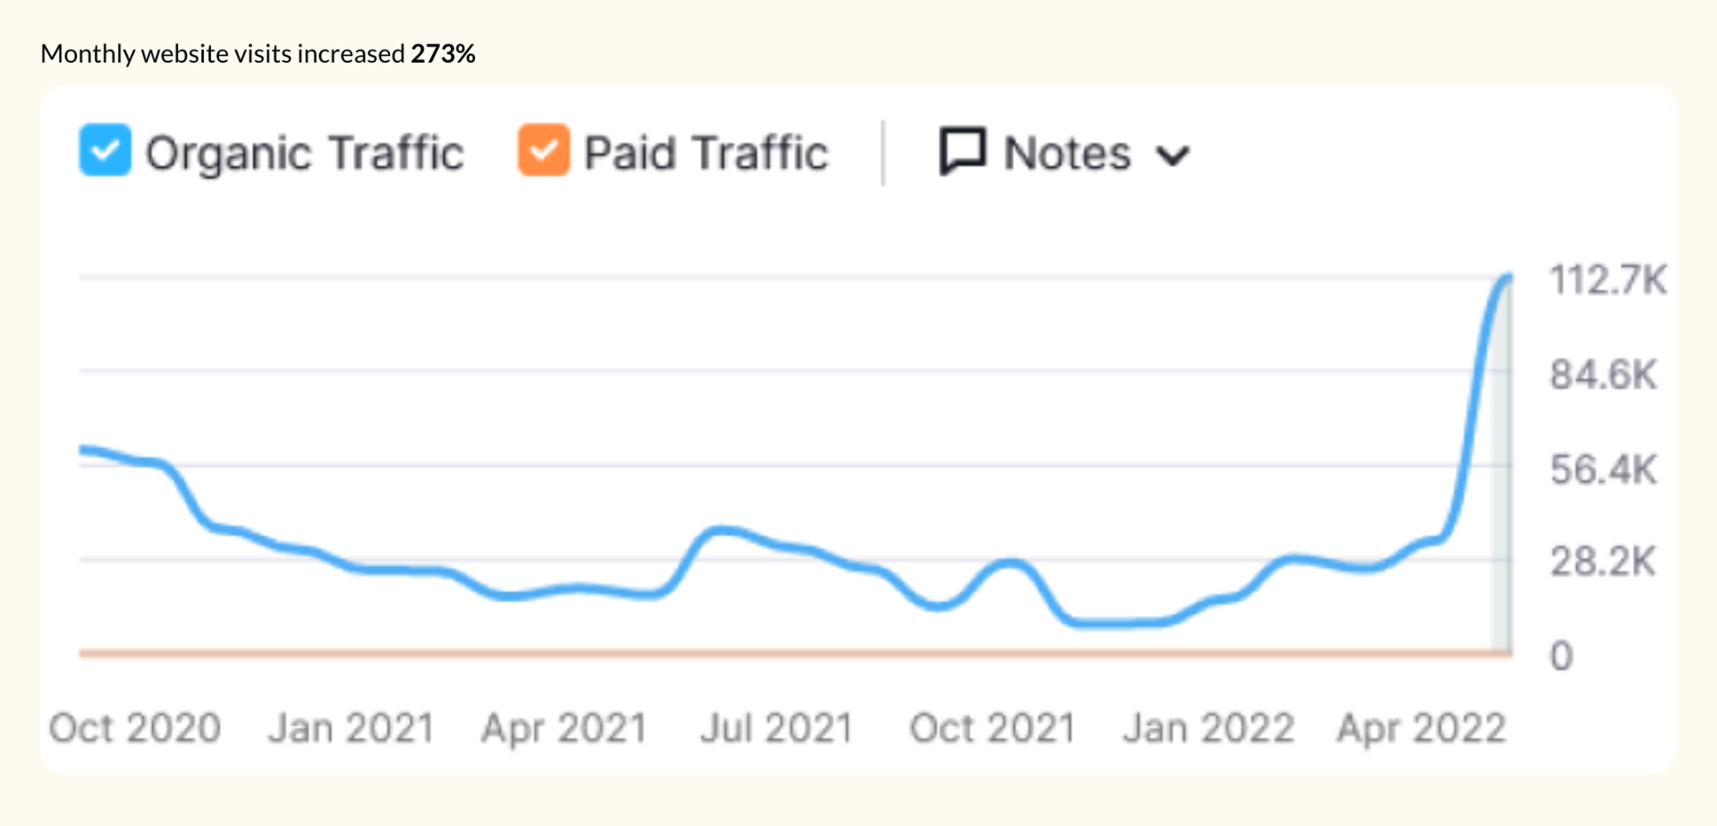This screenshot has height=826, width=1717.
Task: Click the Paid Traffic label text
Action: point(706,153)
